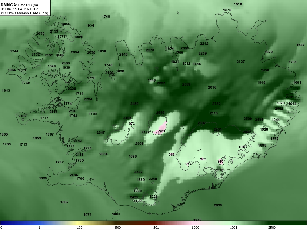Screen dimensions: 307x230
Task: Click the value 2732
Action: [216, 104]
